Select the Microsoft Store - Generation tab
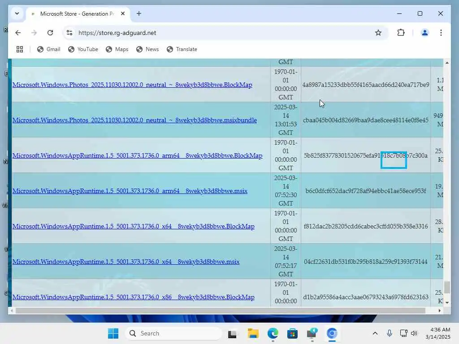This screenshot has height=344, width=459. tap(78, 14)
